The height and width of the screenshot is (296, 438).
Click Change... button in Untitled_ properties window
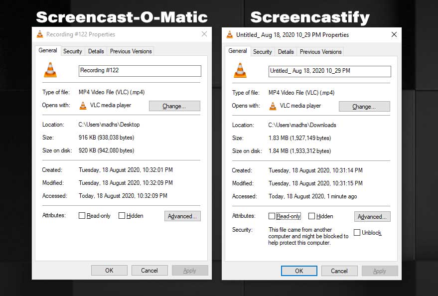pos(364,107)
